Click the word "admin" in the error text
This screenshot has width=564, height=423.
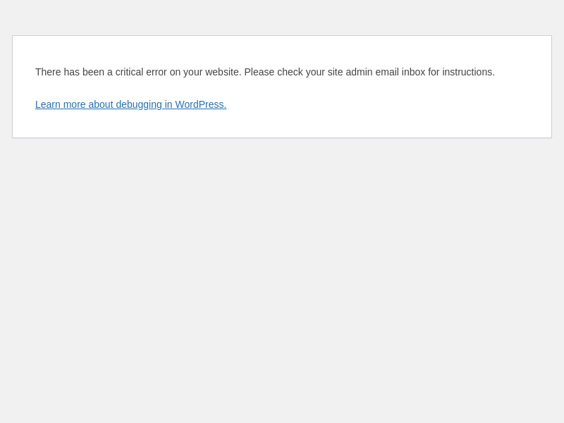tap(358, 72)
